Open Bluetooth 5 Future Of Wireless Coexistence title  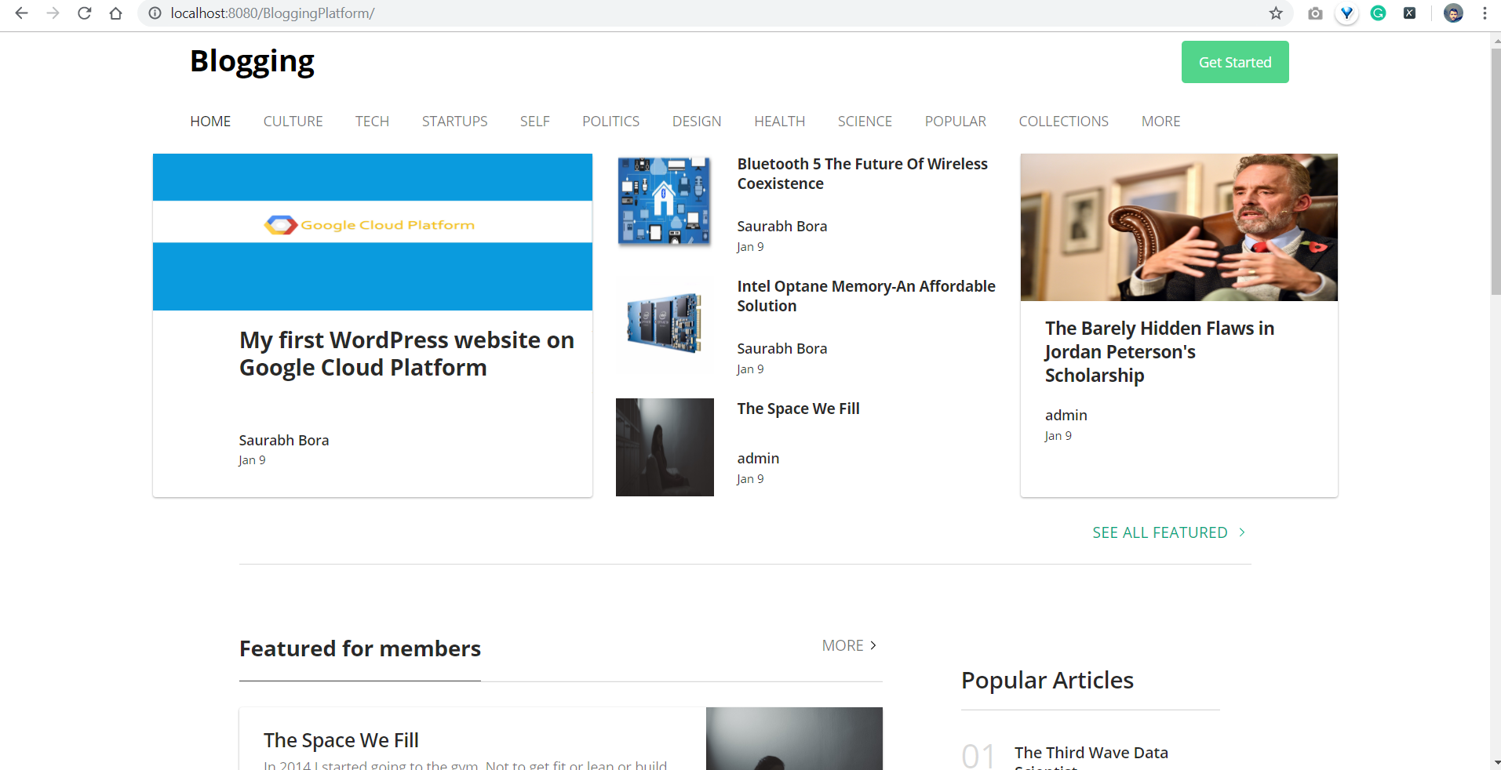pyautogui.click(x=862, y=173)
